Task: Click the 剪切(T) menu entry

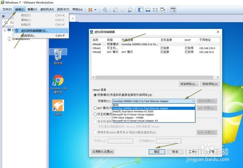Action: pos(41,15)
